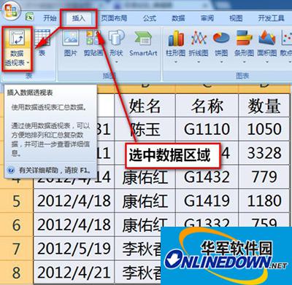292x285 pixels.
Task: Expand the 条形图 dropdown arrow
Action: point(244,62)
